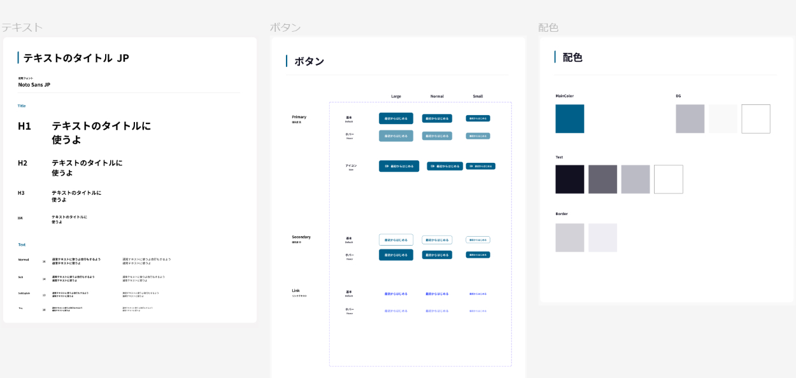Viewport: 796px width, 378px height.
Task: Select the white BG swatch with outline
Action: pyautogui.click(x=755, y=119)
